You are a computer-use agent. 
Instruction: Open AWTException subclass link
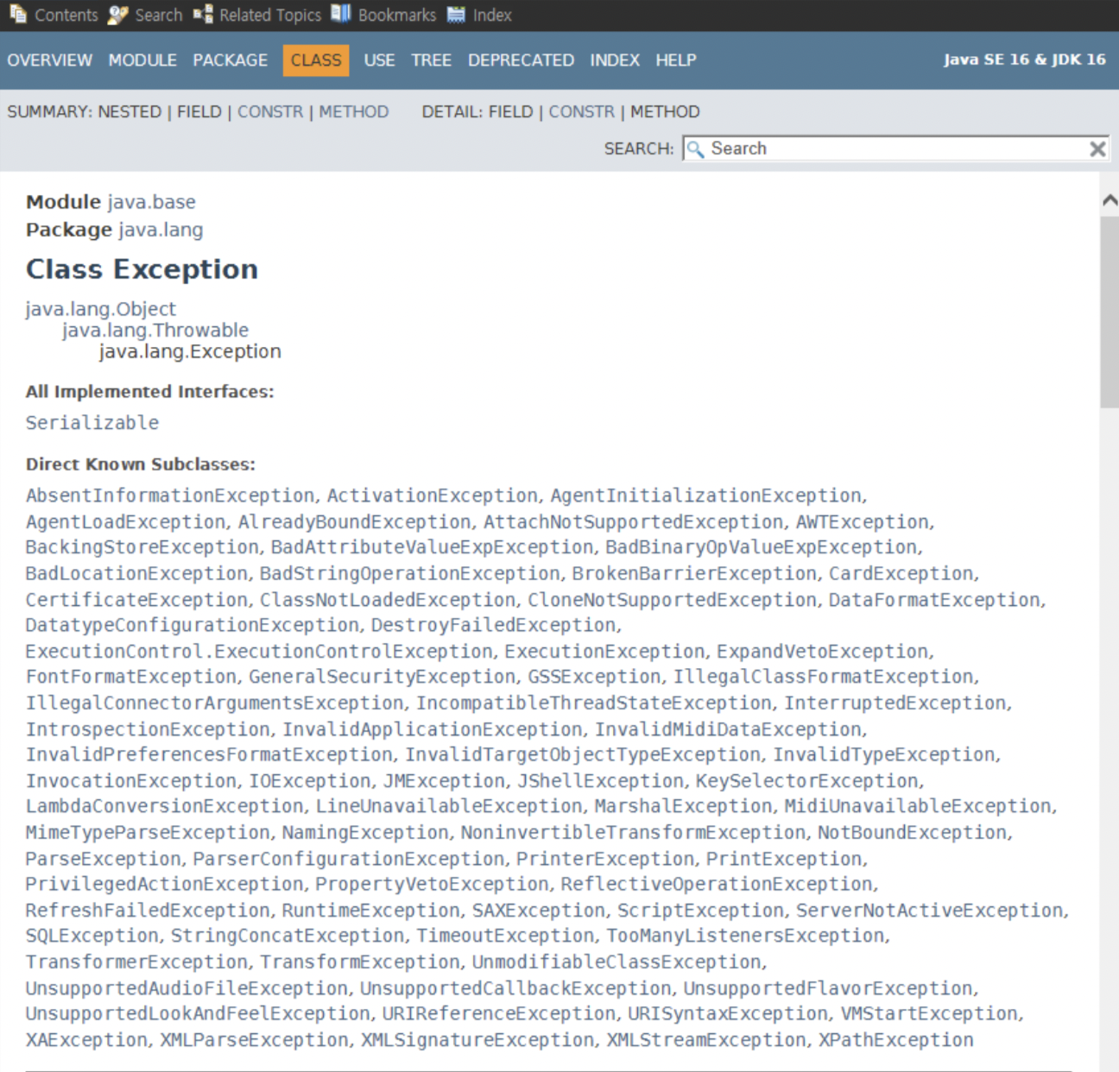pos(863,522)
